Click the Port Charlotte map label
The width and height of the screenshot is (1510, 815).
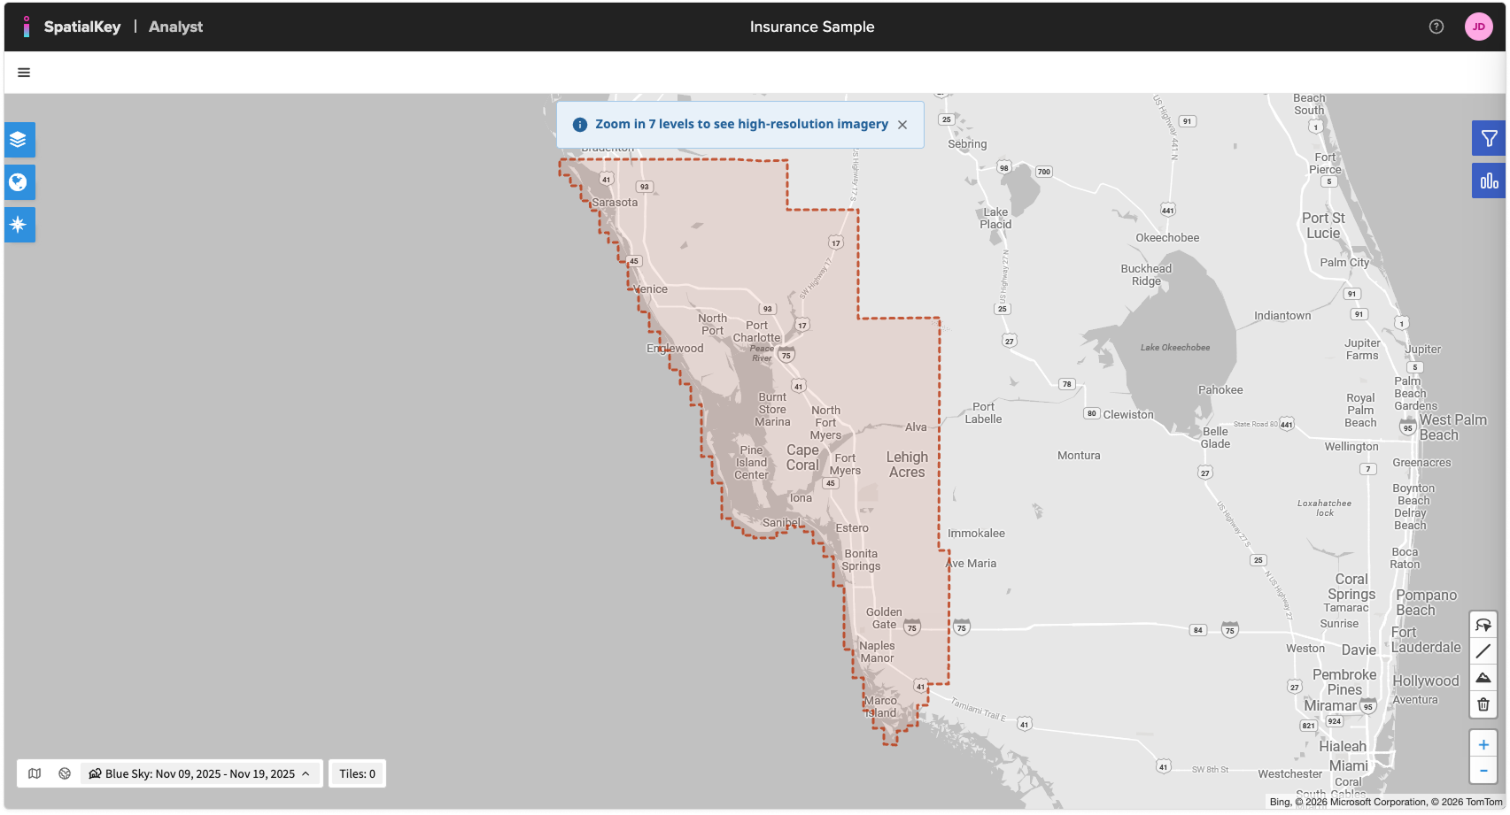point(756,332)
